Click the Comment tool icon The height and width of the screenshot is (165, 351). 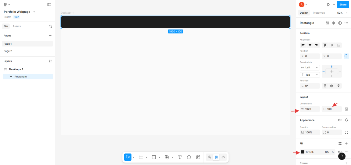tap(189, 157)
